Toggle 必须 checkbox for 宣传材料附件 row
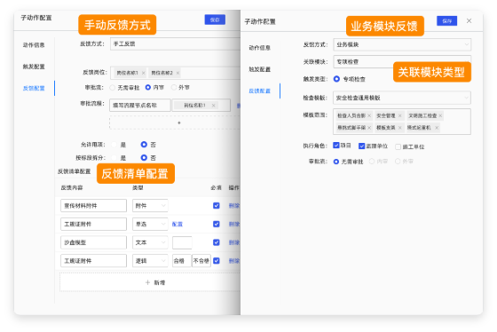The image size is (497, 332). [217, 205]
